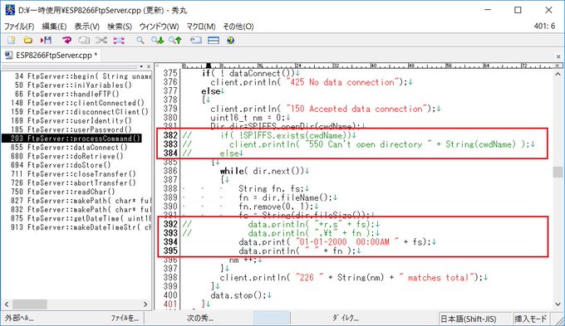This screenshot has height=326, width=565.
Task: Find previous match with the green up arrow
Action: pyautogui.click(x=175, y=41)
